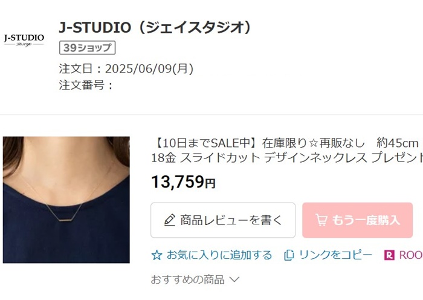This screenshot has height=300, width=423.
Task: Click the pink Rakuten ROOM R icon
Action: [389, 255]
